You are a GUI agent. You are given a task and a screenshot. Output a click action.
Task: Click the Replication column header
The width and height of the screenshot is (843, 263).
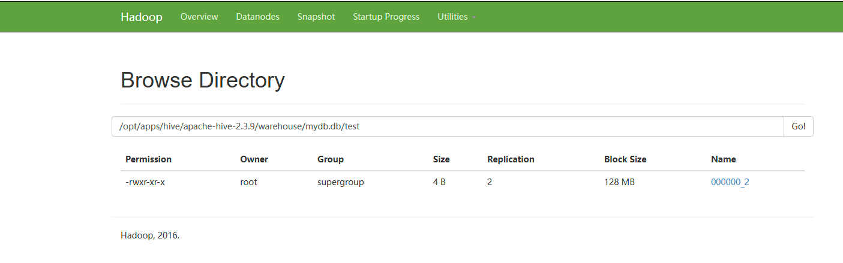pyautogui.click(x=511, y=159)
